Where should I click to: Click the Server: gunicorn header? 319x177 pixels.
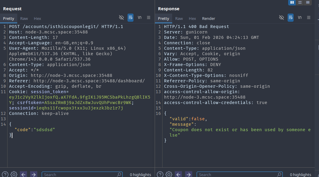[x=186, y=32]
